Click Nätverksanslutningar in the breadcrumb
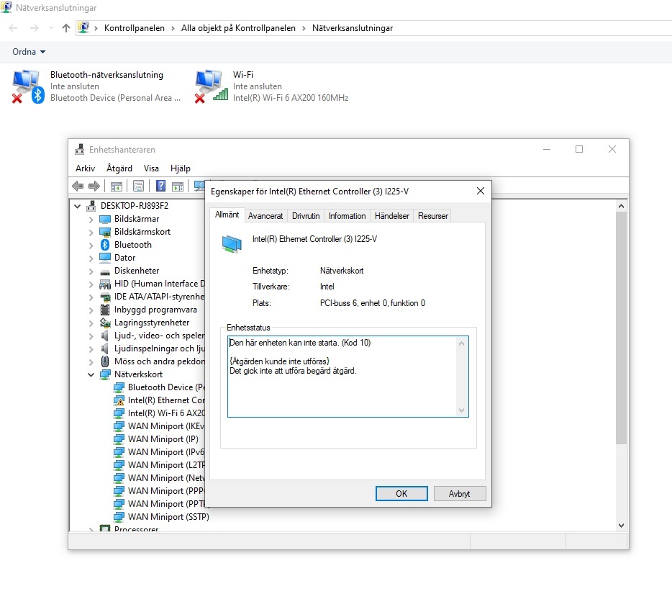Image resolution: width=672 pixels, height=594 pixels. pyautogui.click(x=353, y=28)
